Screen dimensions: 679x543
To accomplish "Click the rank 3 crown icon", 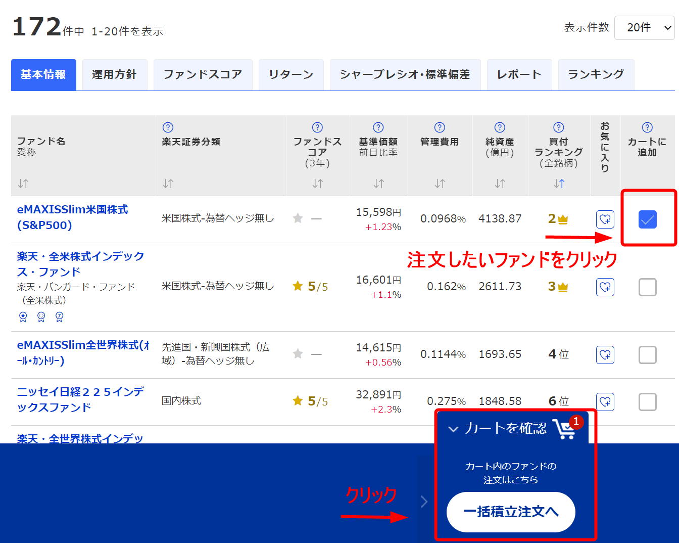I will click(563, 287).
